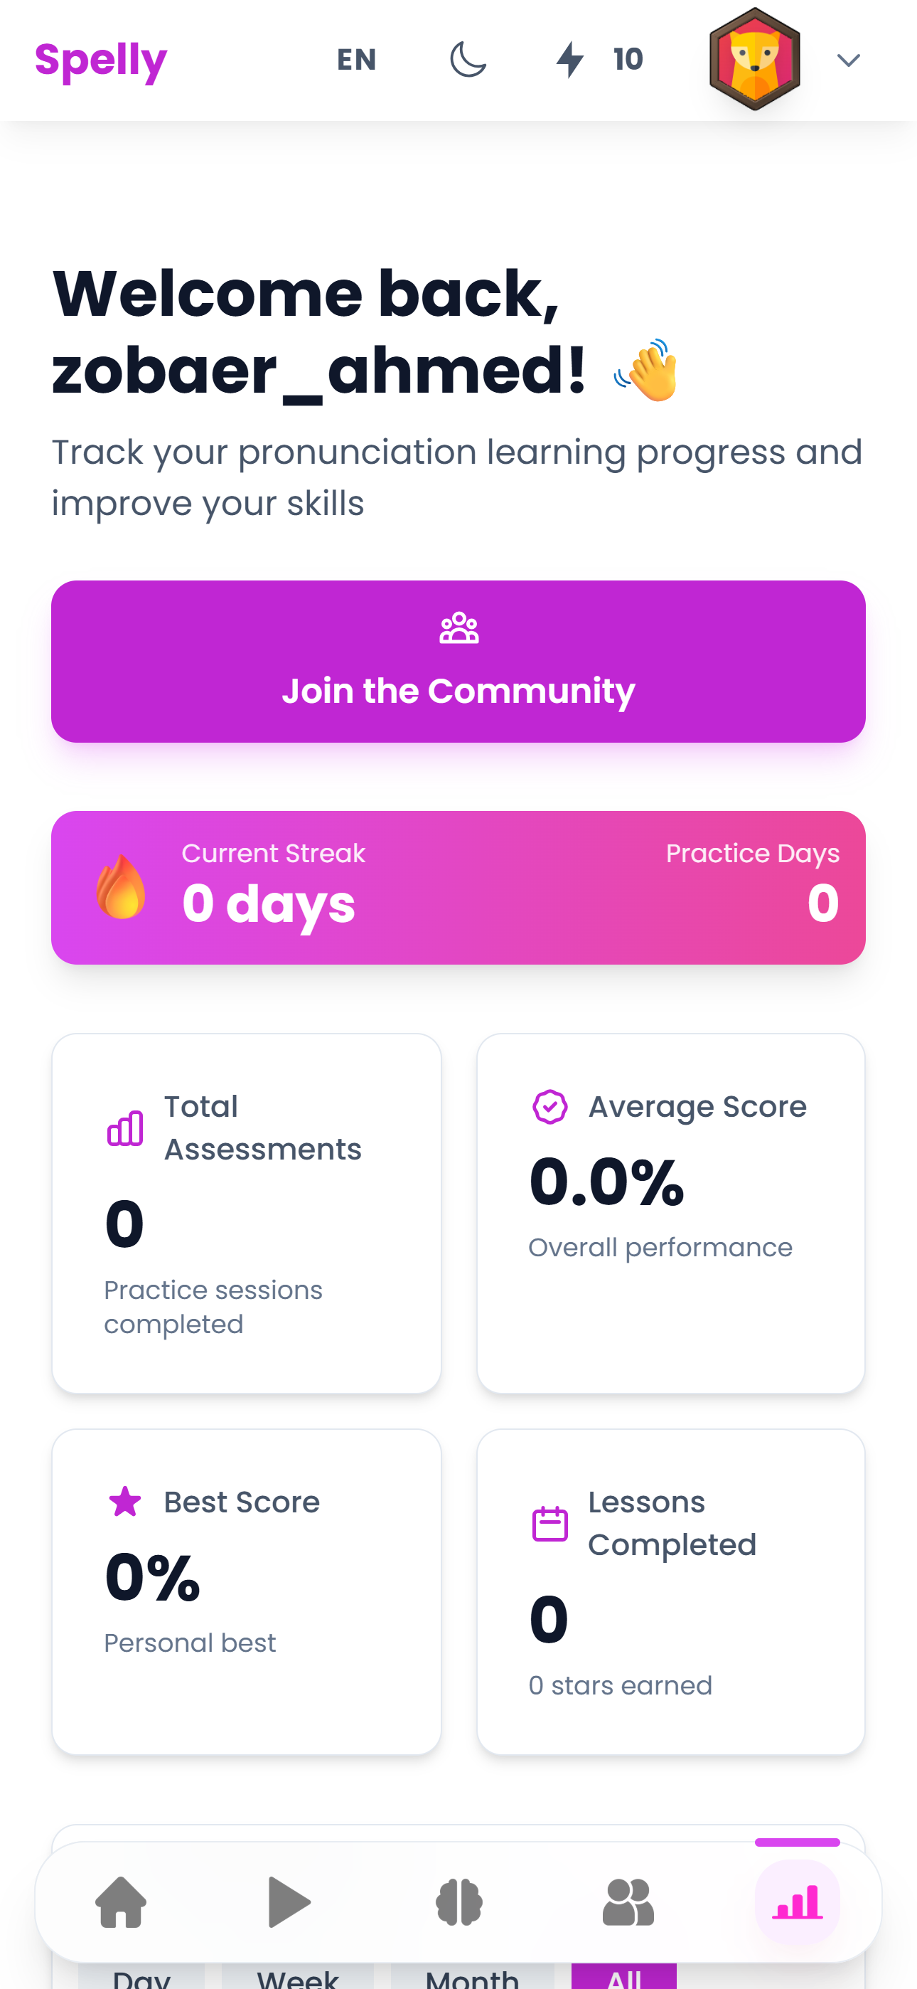917x1989 pixels.
Task: Click the highlighted progress bar-chart icon
Action: point(798,1902)
